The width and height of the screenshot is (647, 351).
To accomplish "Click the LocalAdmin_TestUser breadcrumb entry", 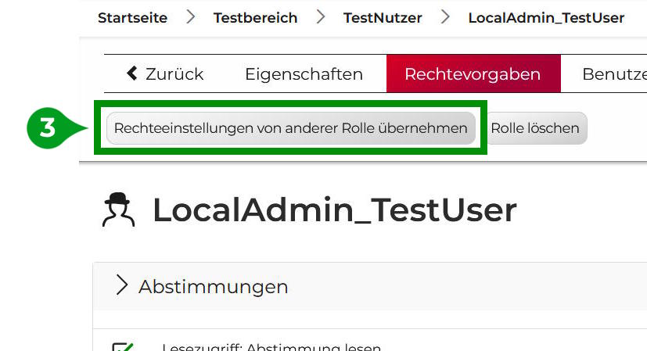I will 545,18.
